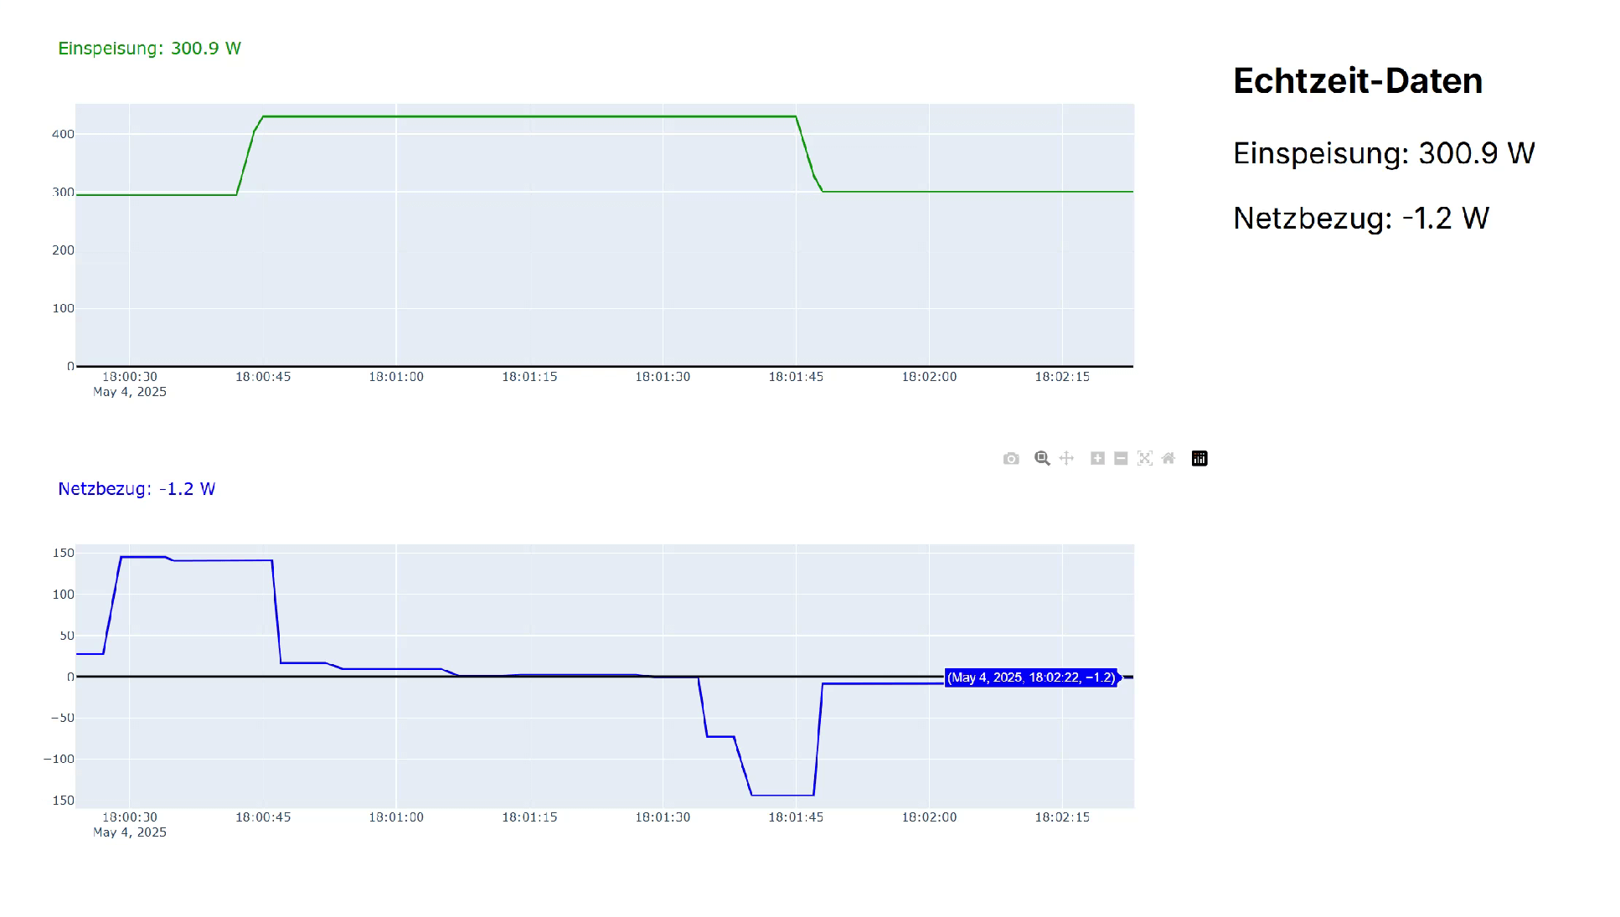
Task: Click the '300' y-axis tick of Einspeisung chart
Action: 63,193
